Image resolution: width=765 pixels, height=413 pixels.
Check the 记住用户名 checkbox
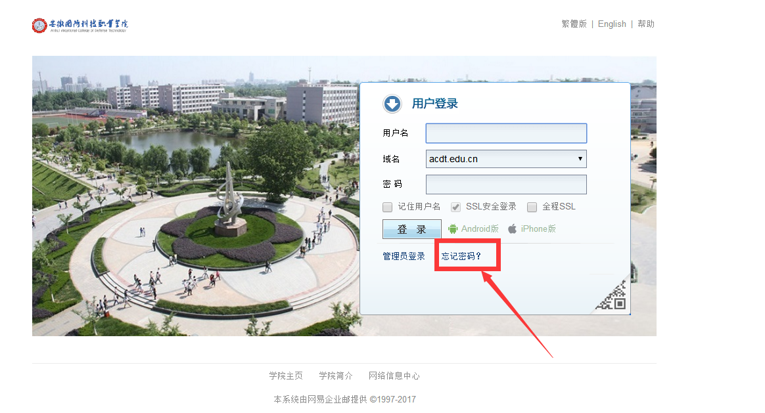coord(388,207)
